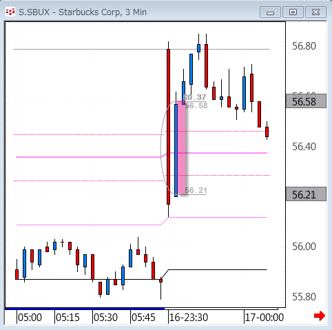This screenshot has width=332, height=330.
Task: Click the 05:15 time axis label
Action: tap(68, 318)
